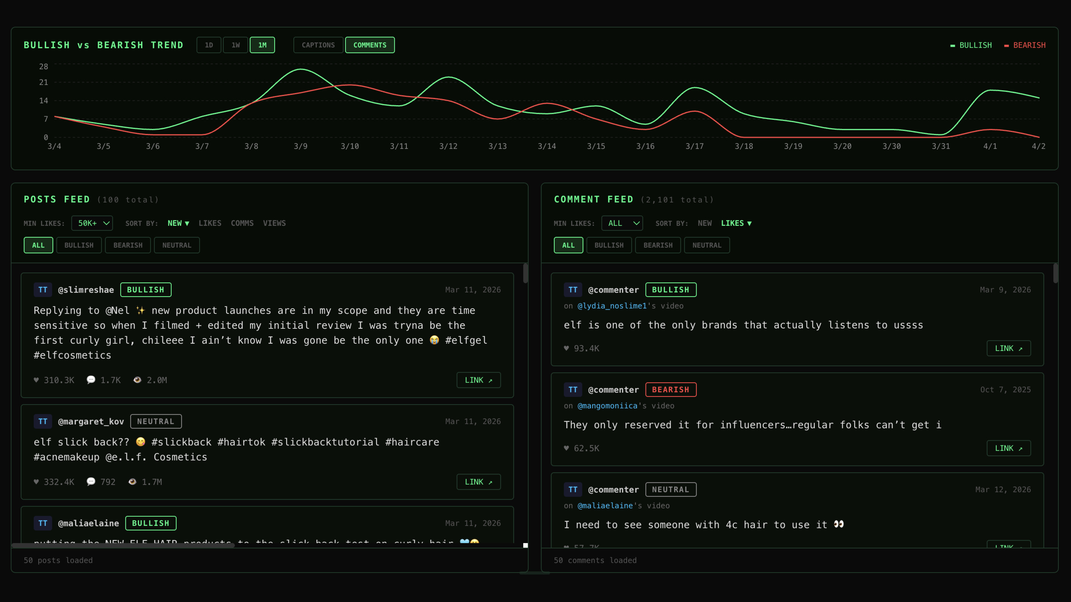Switch to the 1W time range tab

tap(236, 45)
